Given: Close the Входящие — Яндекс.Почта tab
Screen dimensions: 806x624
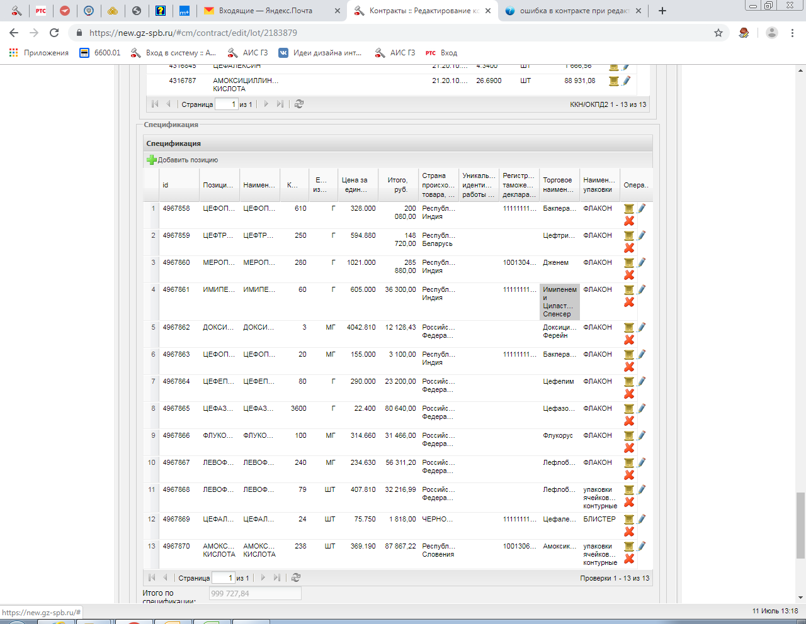Looking at the screenshot, I should click(338, 11).
